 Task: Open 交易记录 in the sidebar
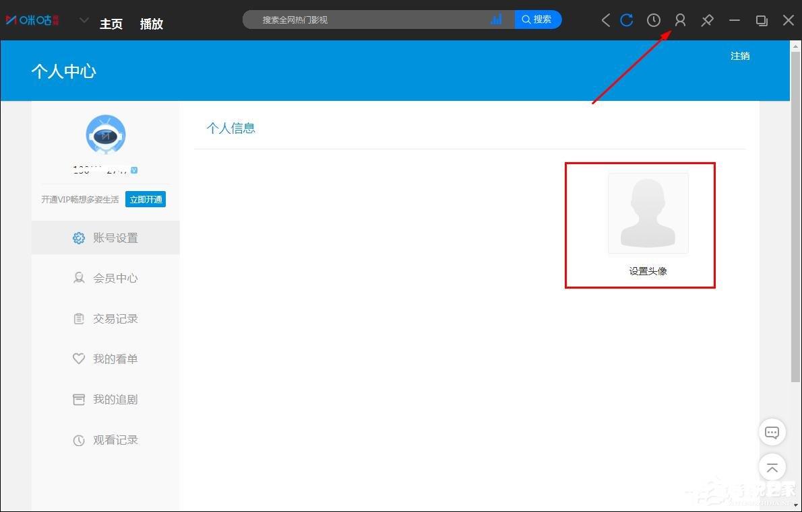[106, 318]
